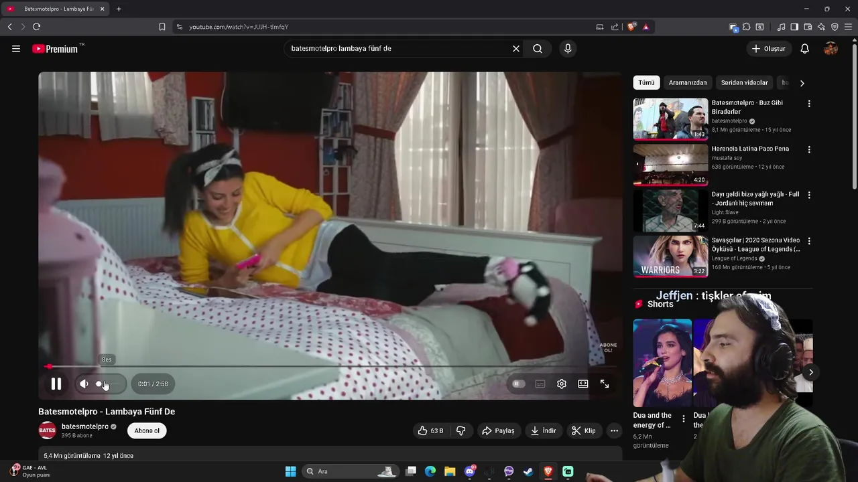Click the Klip clip button

(584, 430)
